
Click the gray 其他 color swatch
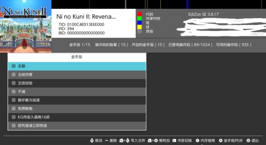point(139,31)
